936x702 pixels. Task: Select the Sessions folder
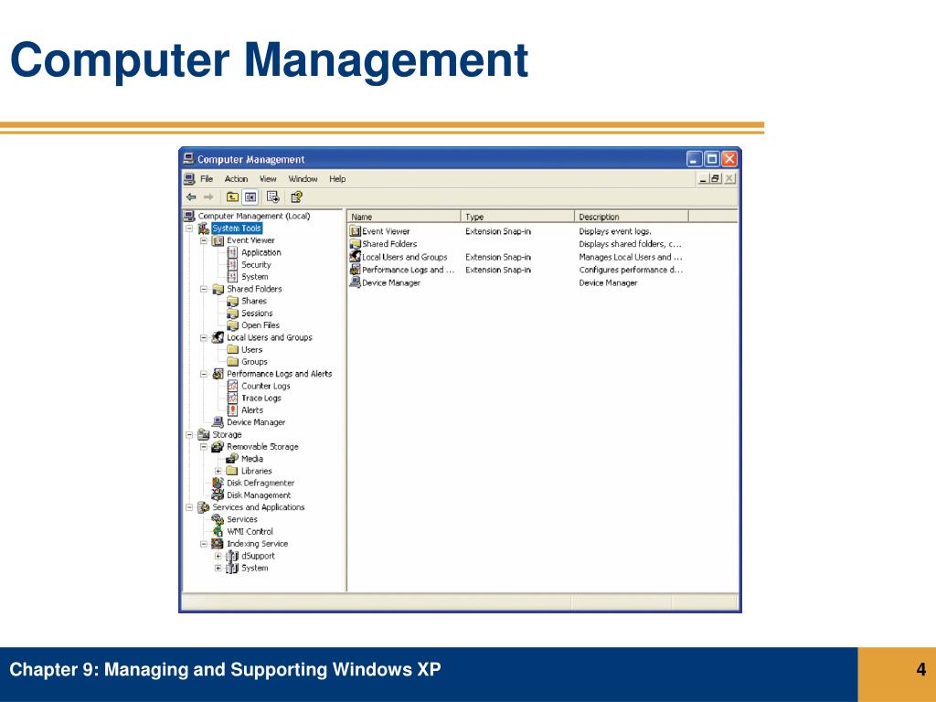tap(257, 313)
